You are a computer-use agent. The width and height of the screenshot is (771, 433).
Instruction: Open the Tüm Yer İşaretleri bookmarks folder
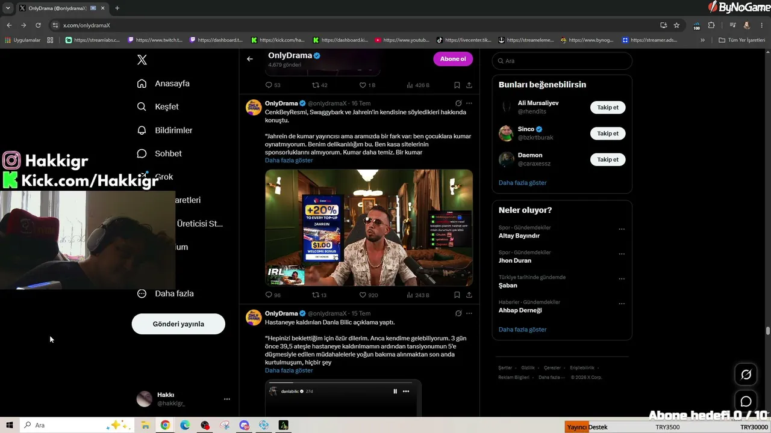(x=742, y=40)
